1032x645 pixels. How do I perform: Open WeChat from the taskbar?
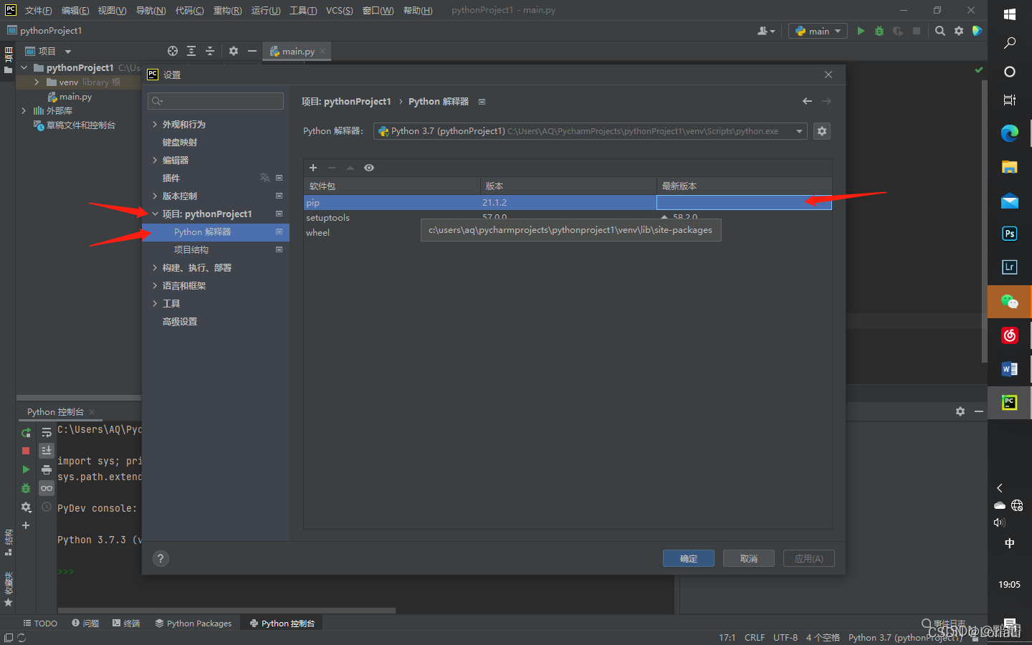[1010, 301]
